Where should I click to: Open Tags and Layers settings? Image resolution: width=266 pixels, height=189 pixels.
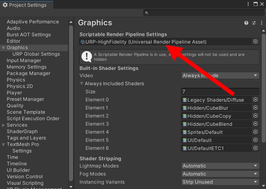(x=26, y=138)
